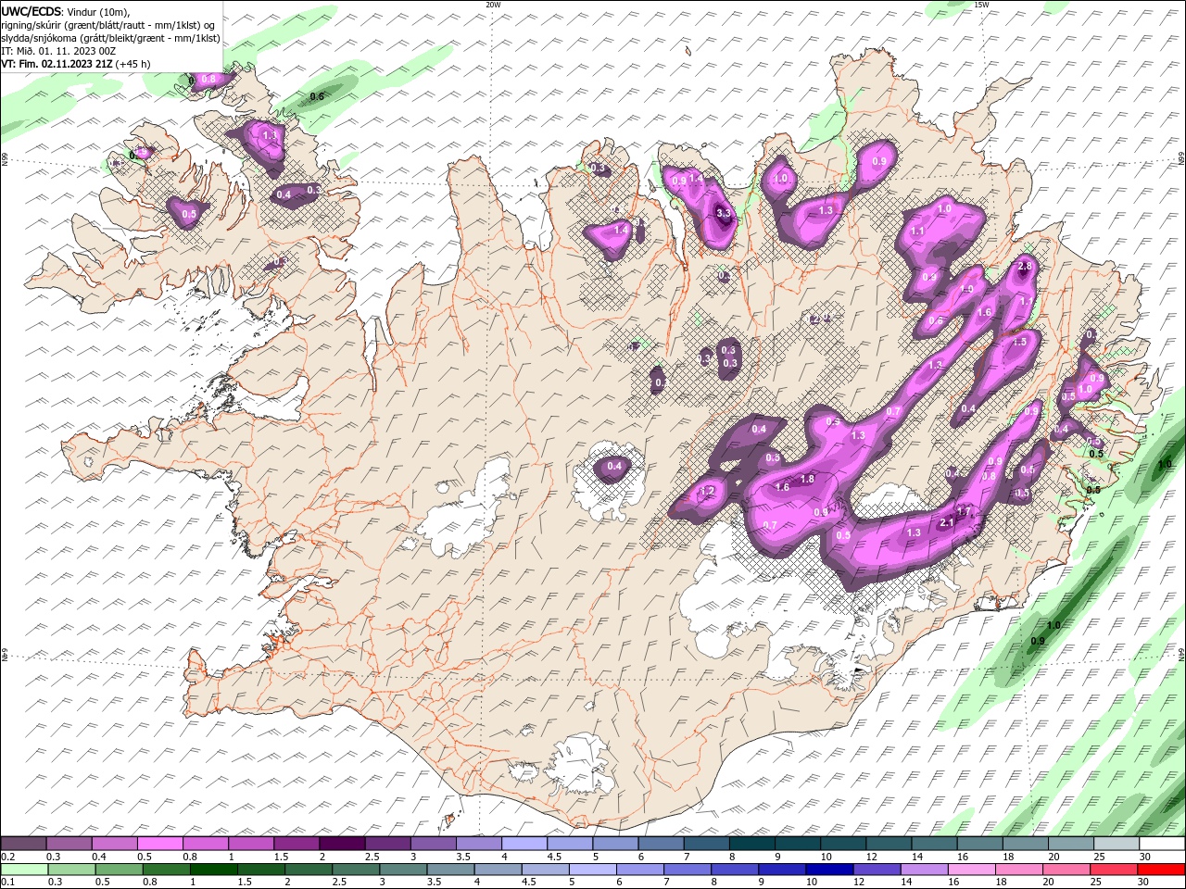The height and width of the screenshot is (889, 1186).
Task: Click the lavender snow swatch between 4 and 4.5
Action: point(524,844)
